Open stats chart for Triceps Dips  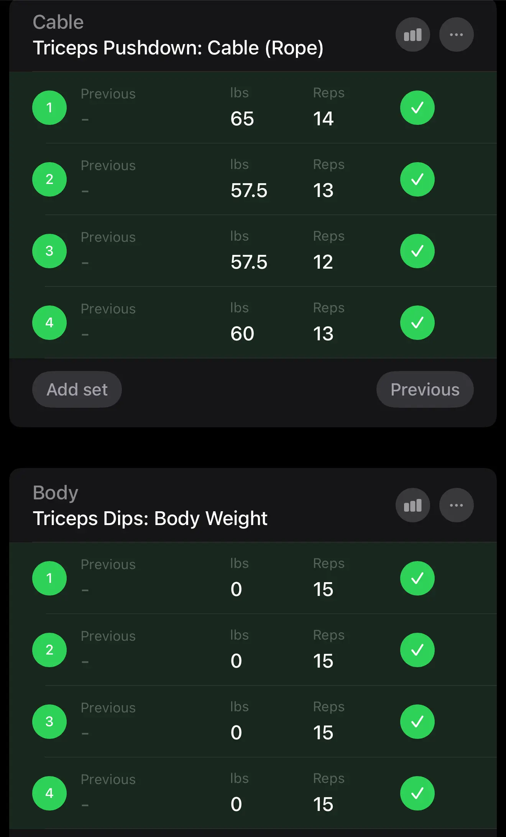point(412,505)
